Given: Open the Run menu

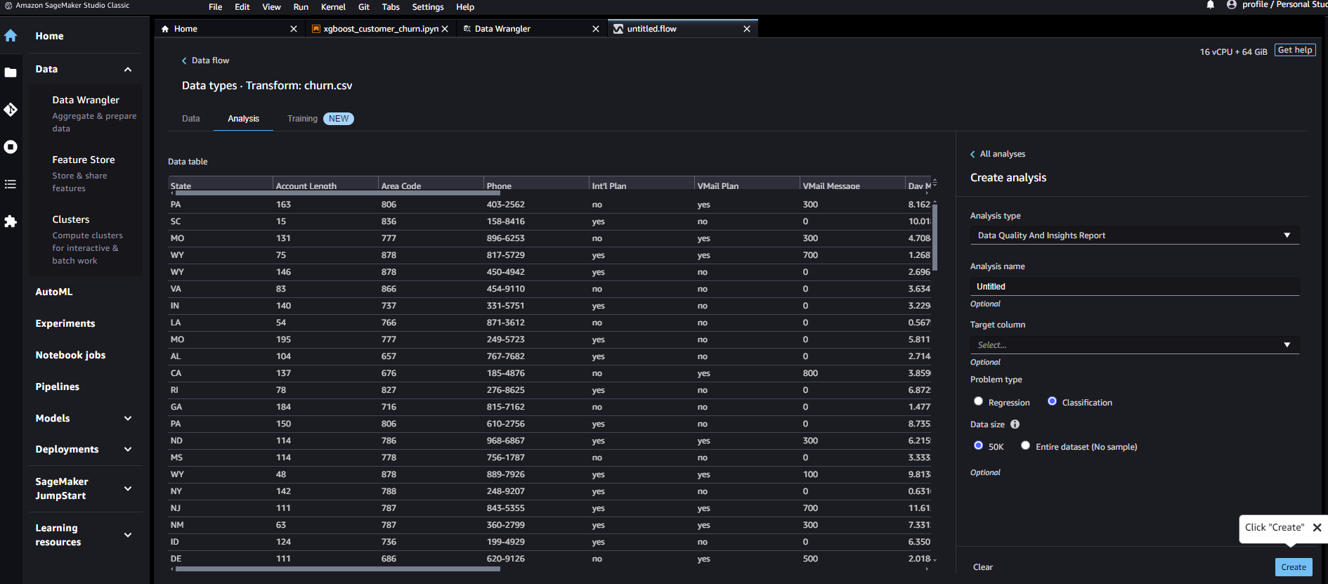Looking at the screenshot, I should coord(301,7).
